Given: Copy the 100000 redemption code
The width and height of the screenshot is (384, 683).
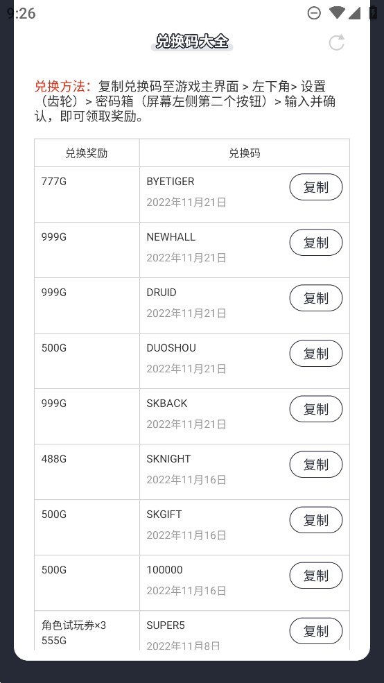Looking at the screenshot, I should pyautogui.click(x=315, y=576).
